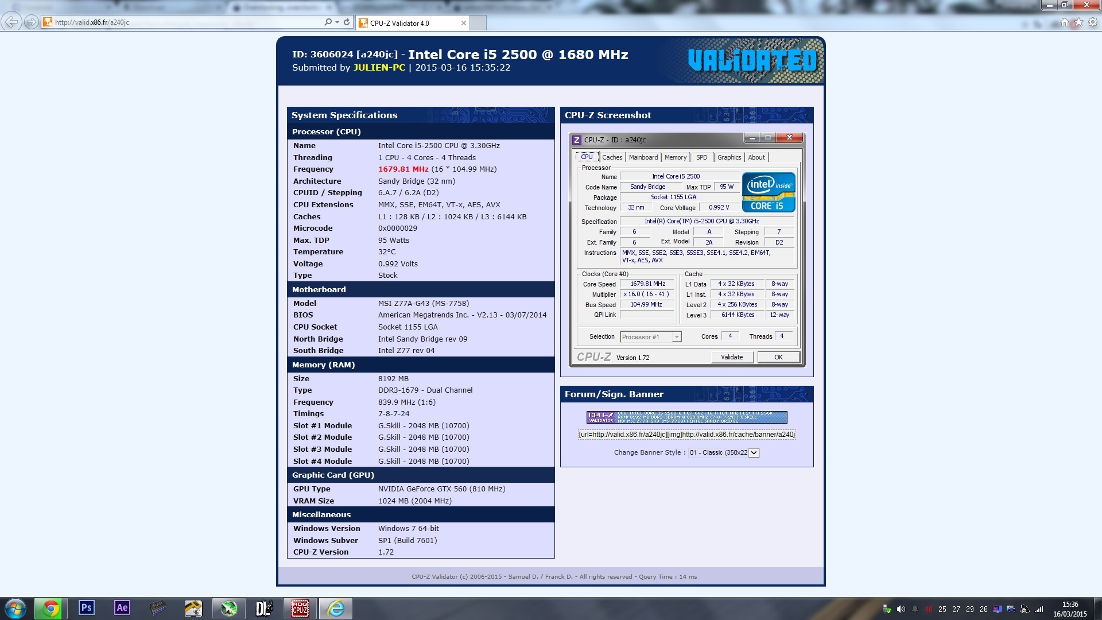This screenshot has width=1102, height=620.
Task: Close the CPU-Z Validator 4.0 tab
Action: (463, 23)
